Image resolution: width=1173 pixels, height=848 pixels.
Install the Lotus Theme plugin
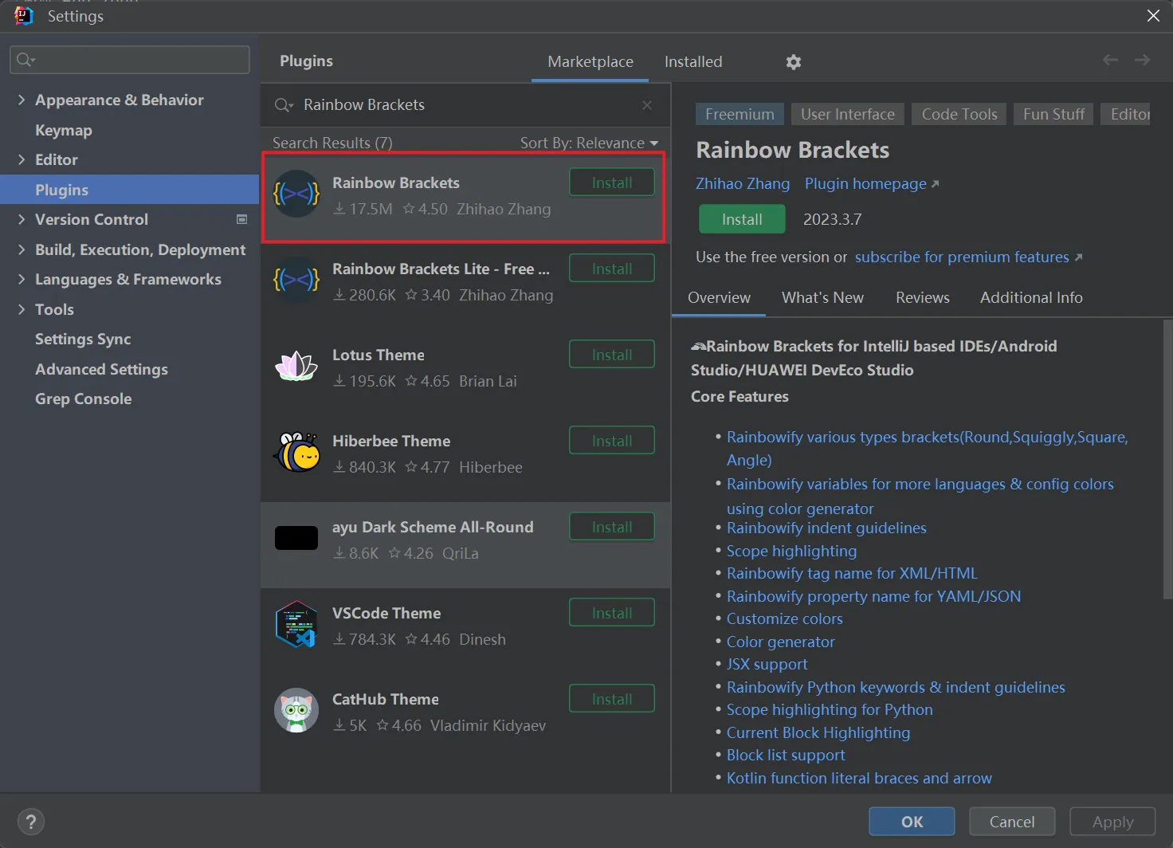[612, 355]
